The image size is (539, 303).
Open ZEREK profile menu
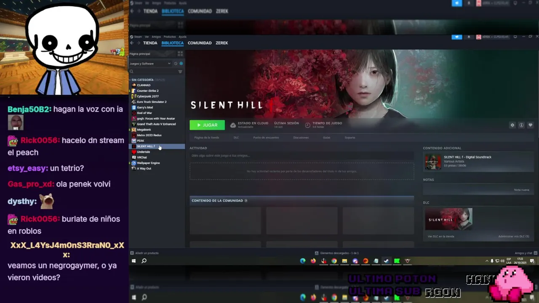pyautogui.click(x=222, y=43)
